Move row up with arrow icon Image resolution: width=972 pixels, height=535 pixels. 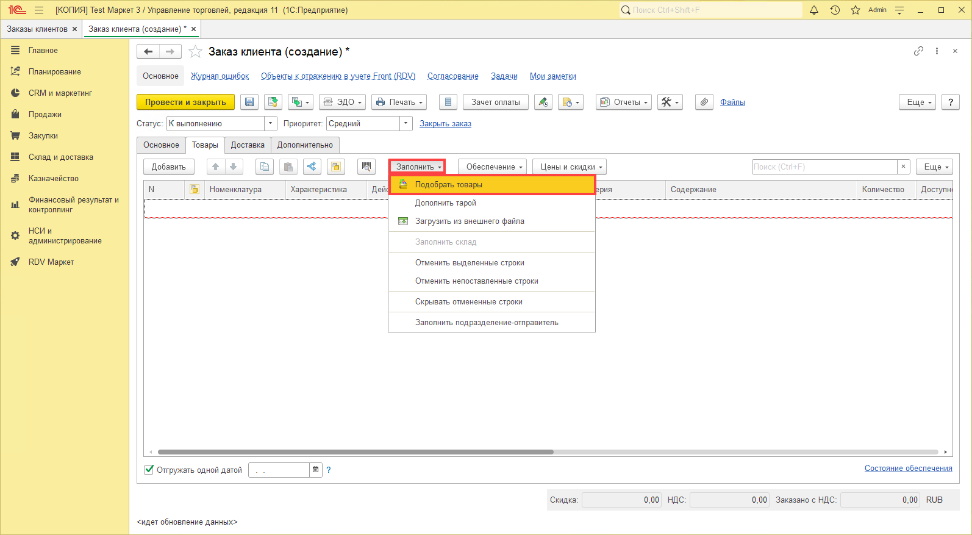tap(216, 167)
